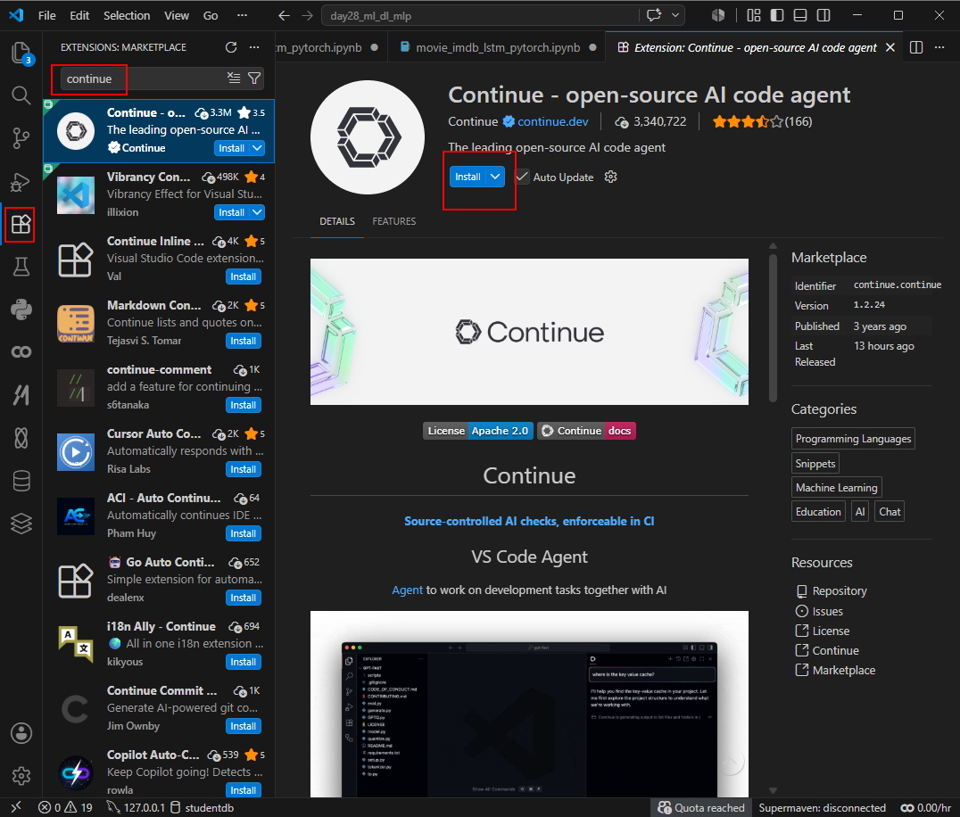960x817 pixels.
Task: Install the Continue extension from detail page
Action: pos(468,177)
